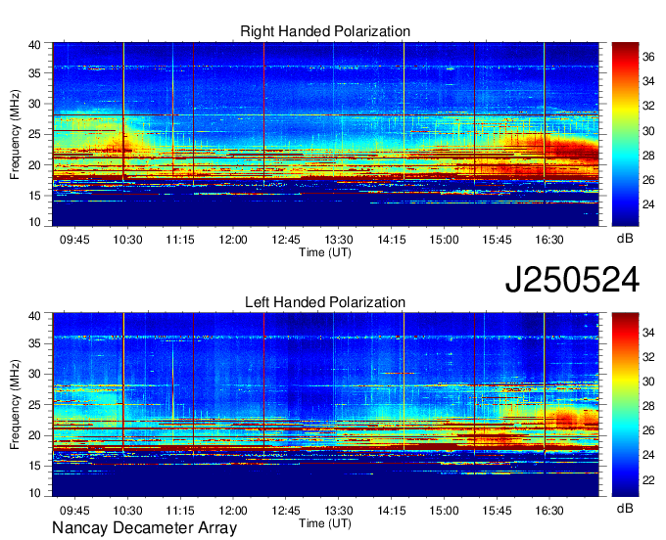Click the 28 value on lower color scale
666x540 pixels.
[648, 406]
